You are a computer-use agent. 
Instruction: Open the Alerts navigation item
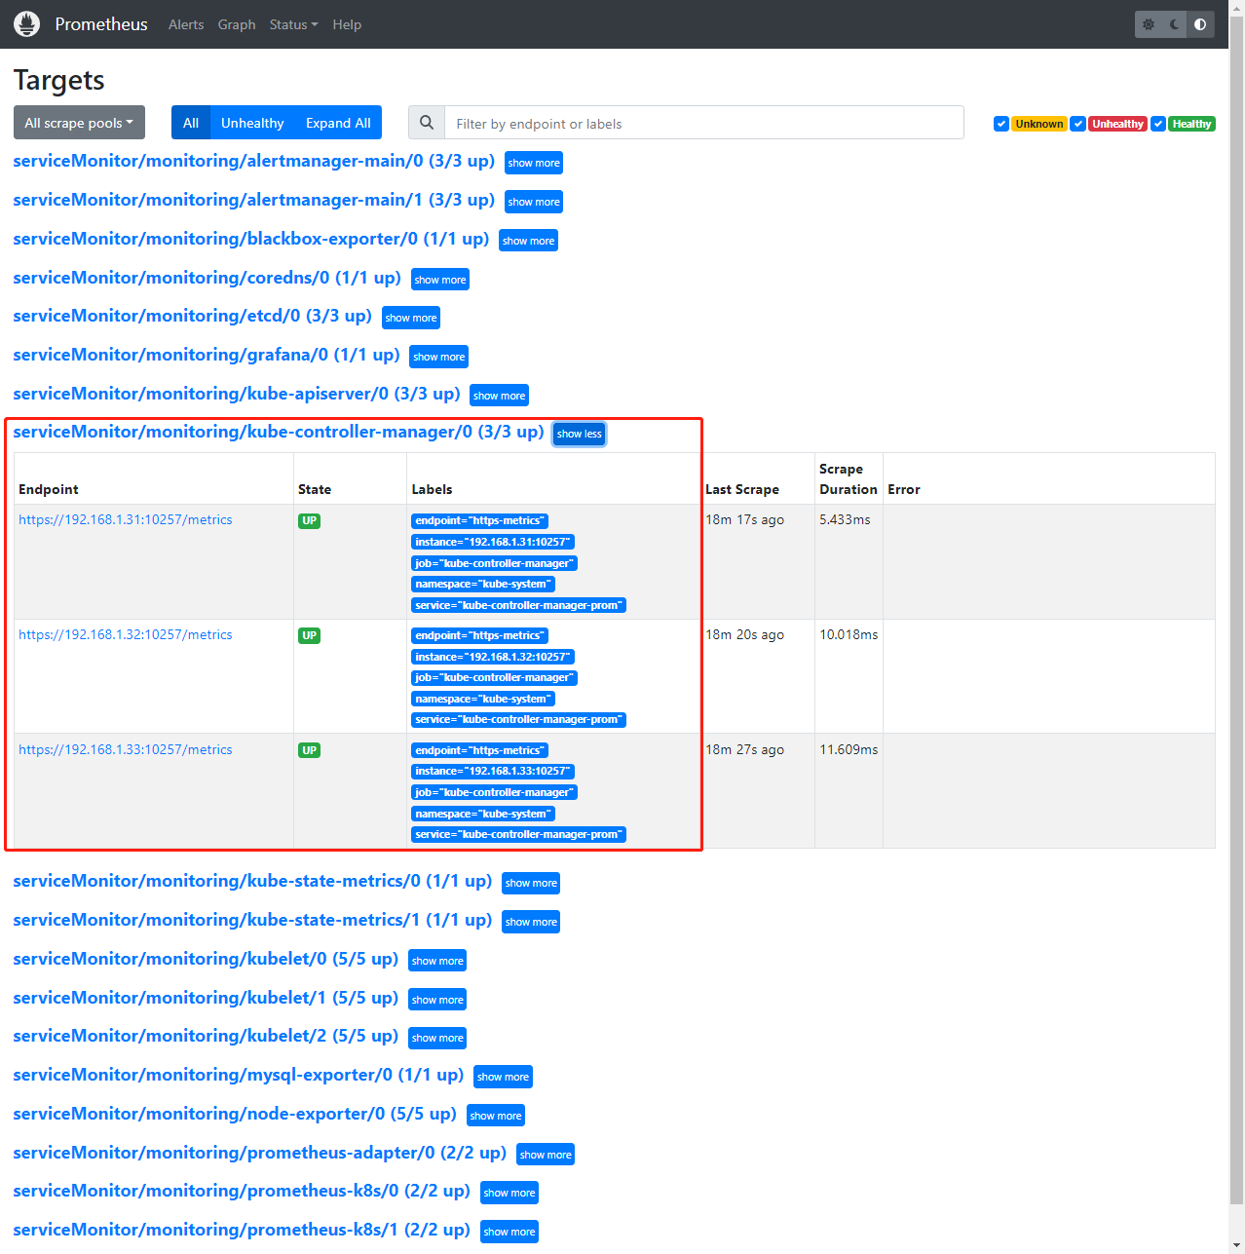[x=186, y=24]
